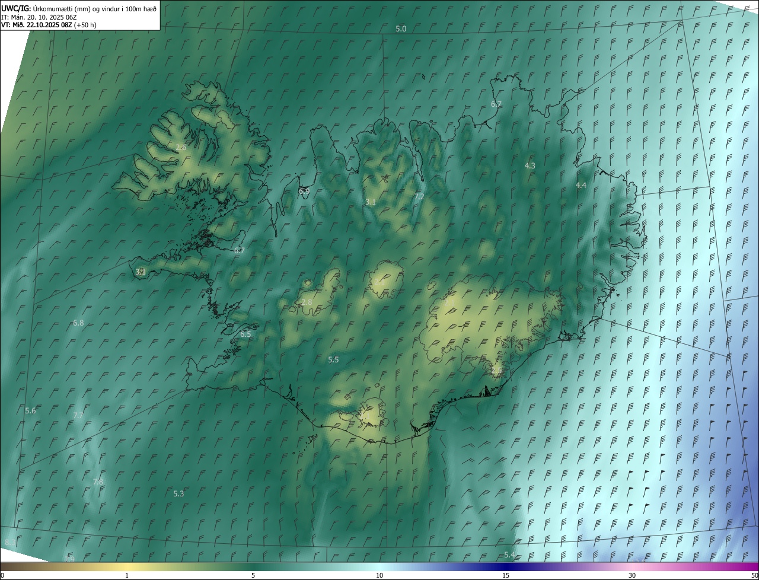This screenshot has width=759, height=580.
Task: Click the 6.5 value label
Action: pyautogui.click(x=245, y=334)
